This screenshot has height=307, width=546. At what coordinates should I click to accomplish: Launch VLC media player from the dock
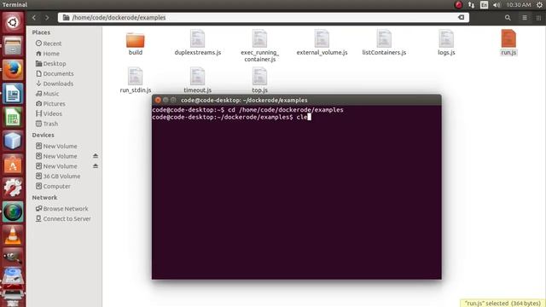[x=13, y=235]
